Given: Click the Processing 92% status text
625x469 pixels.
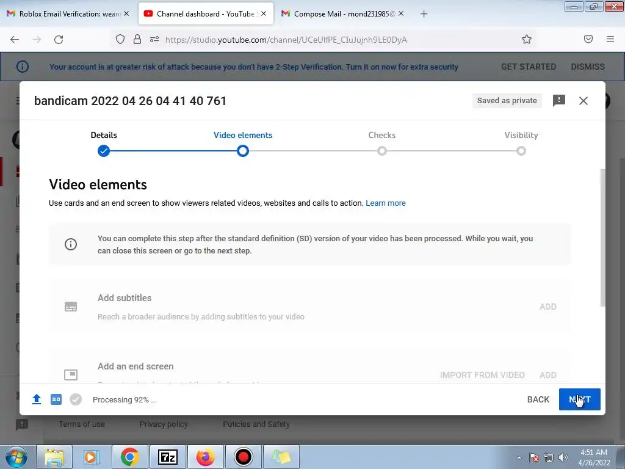Looking at the screenshot, I should [125, 399].
